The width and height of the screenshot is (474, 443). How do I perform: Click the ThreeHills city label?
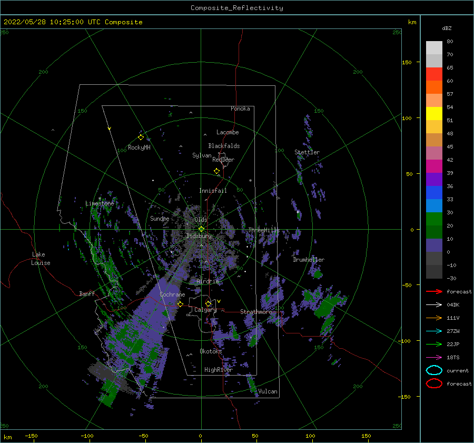click(264, 230)
